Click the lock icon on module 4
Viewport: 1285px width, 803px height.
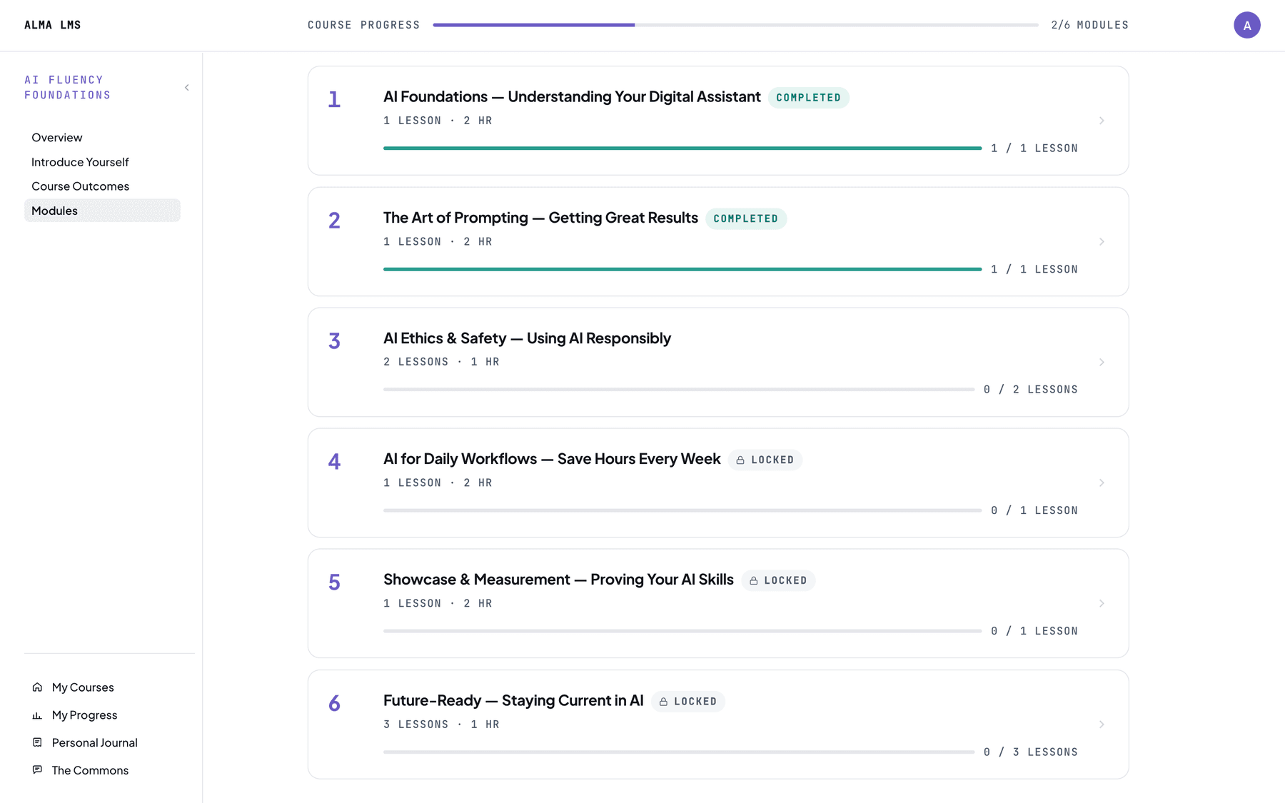pyautogui.click(x=740, y=460)
